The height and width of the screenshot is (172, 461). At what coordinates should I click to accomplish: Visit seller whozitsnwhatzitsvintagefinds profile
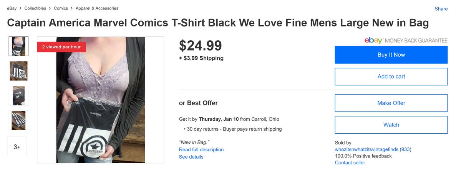(x=366, y=149)
